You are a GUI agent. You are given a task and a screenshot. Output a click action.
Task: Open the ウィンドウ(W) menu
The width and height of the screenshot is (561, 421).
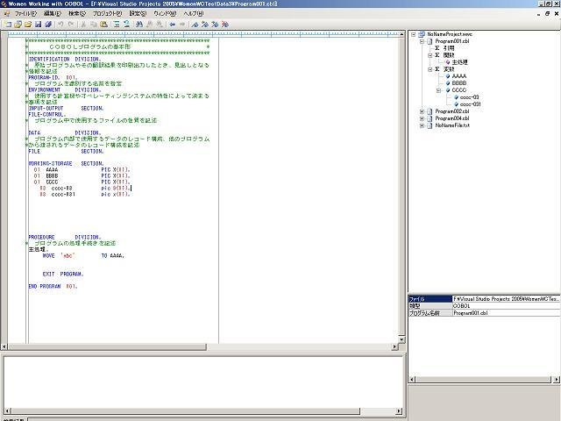[x=165, y=14]
